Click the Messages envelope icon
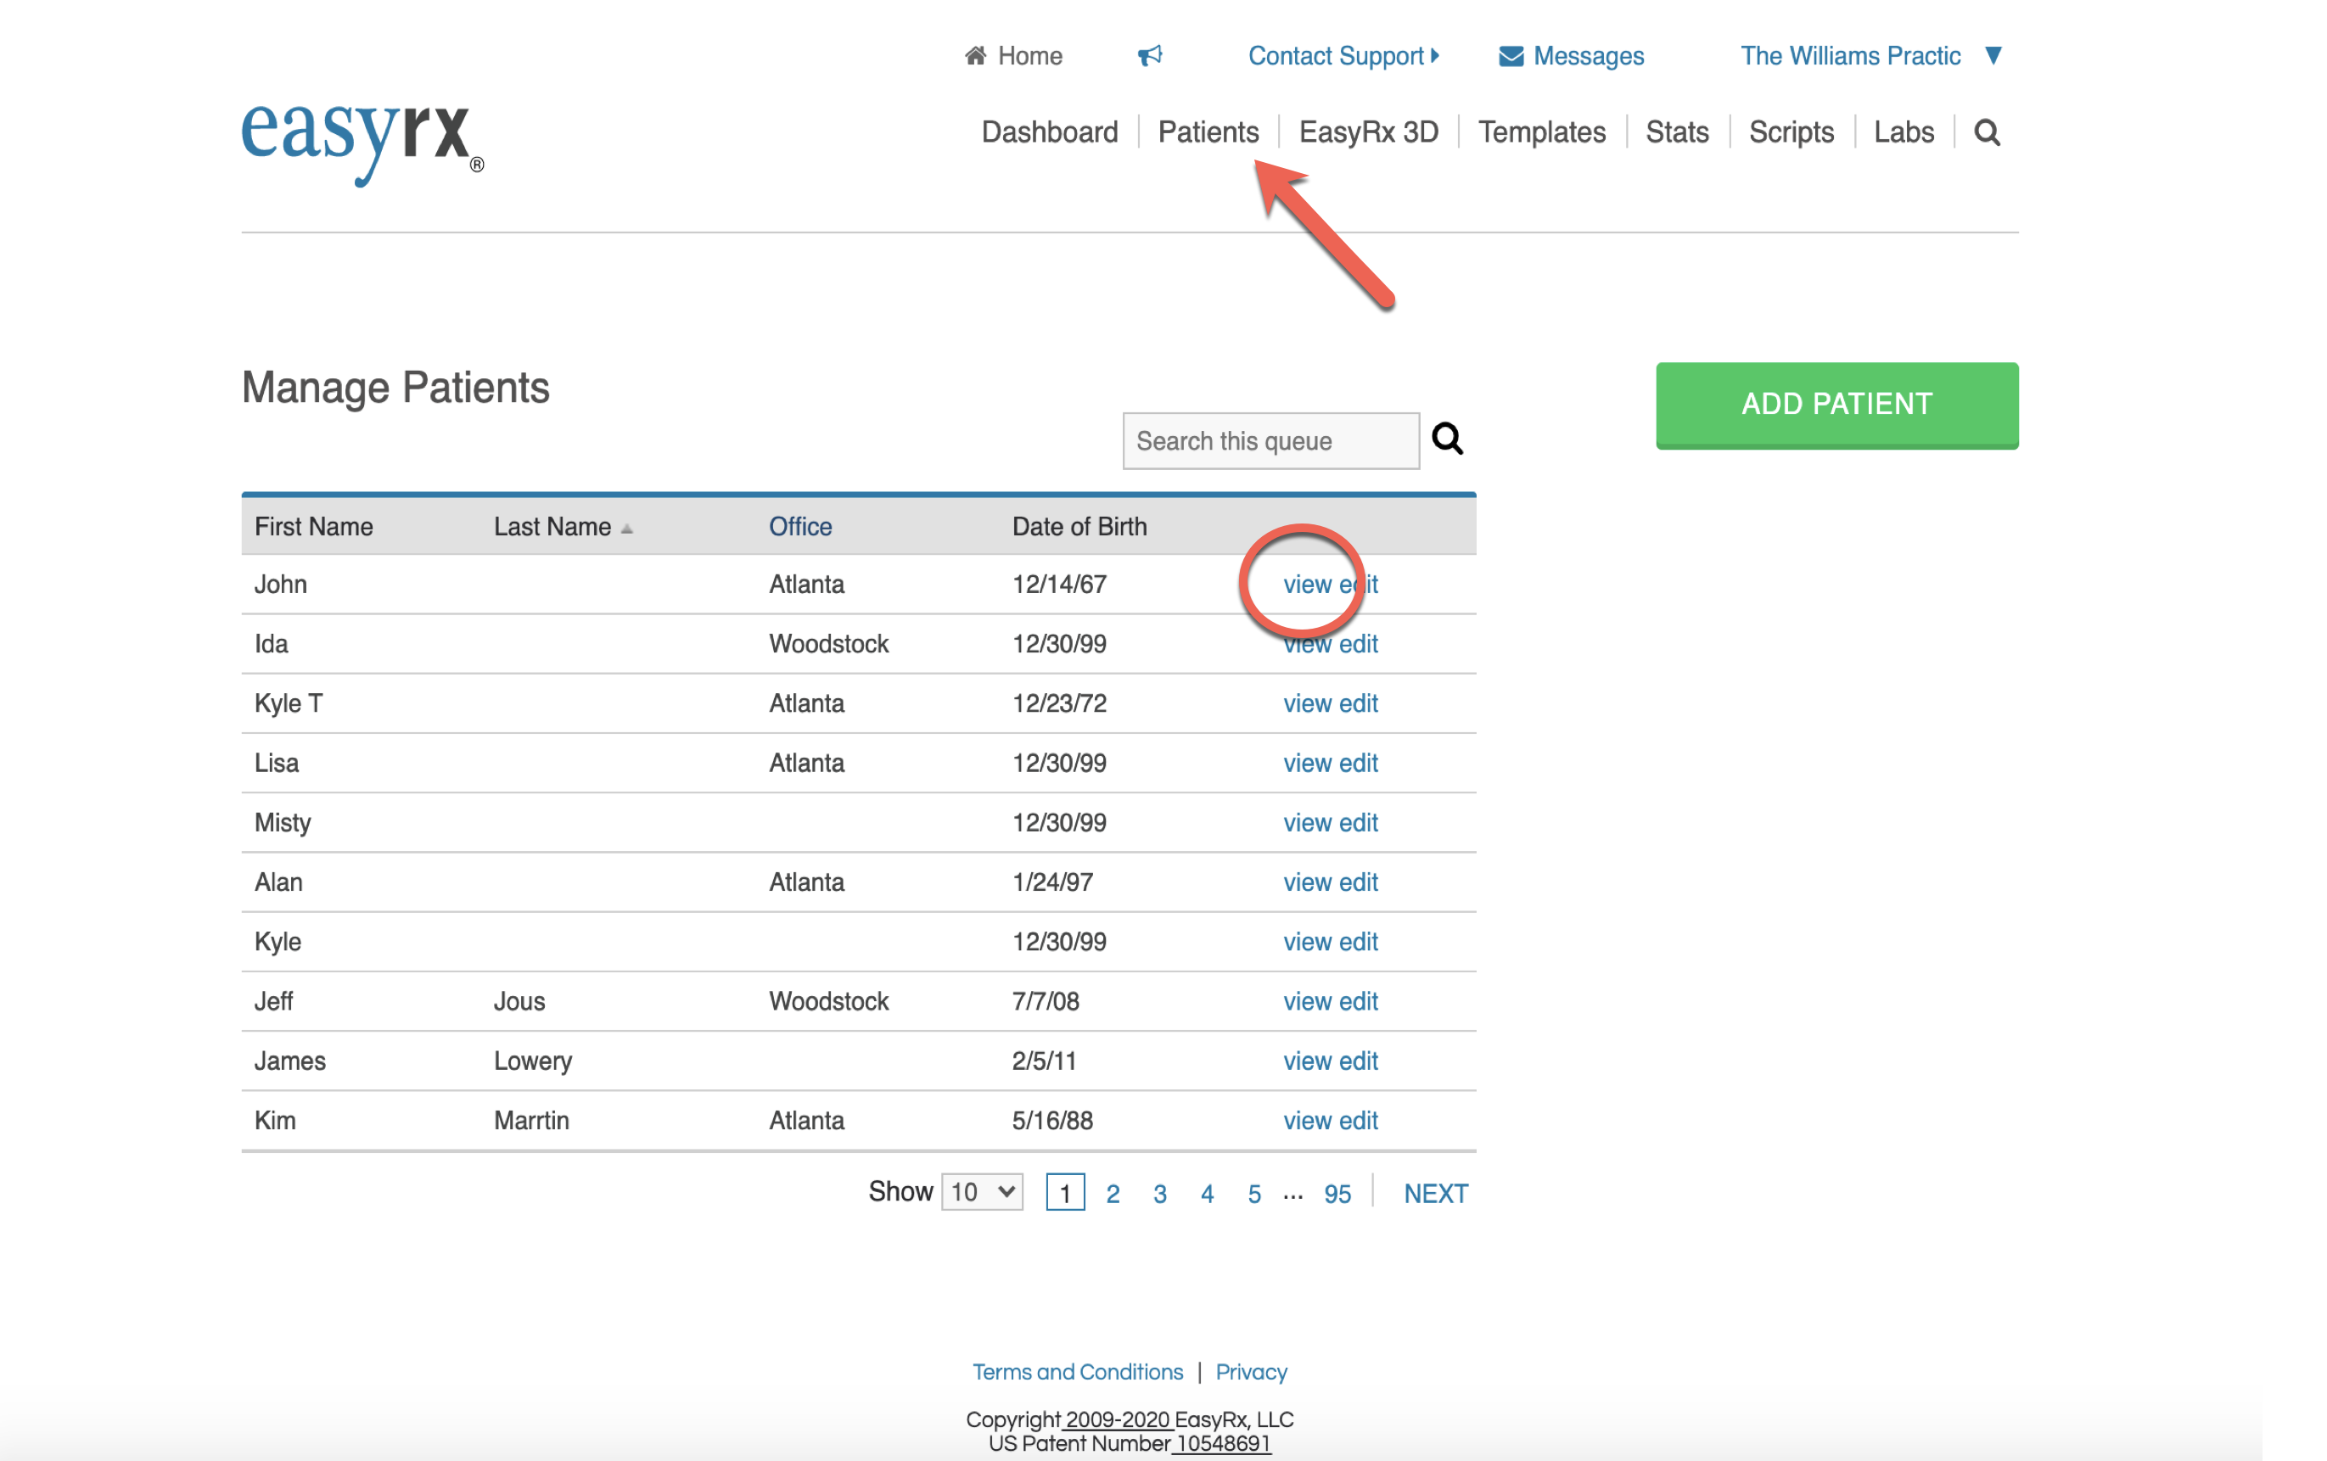Viewport: 2327px width, 1461px height. pos(1511,57)
